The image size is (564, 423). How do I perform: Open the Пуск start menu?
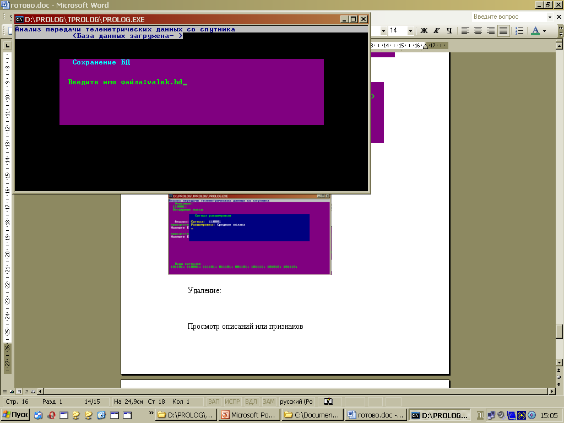(15, 415)
